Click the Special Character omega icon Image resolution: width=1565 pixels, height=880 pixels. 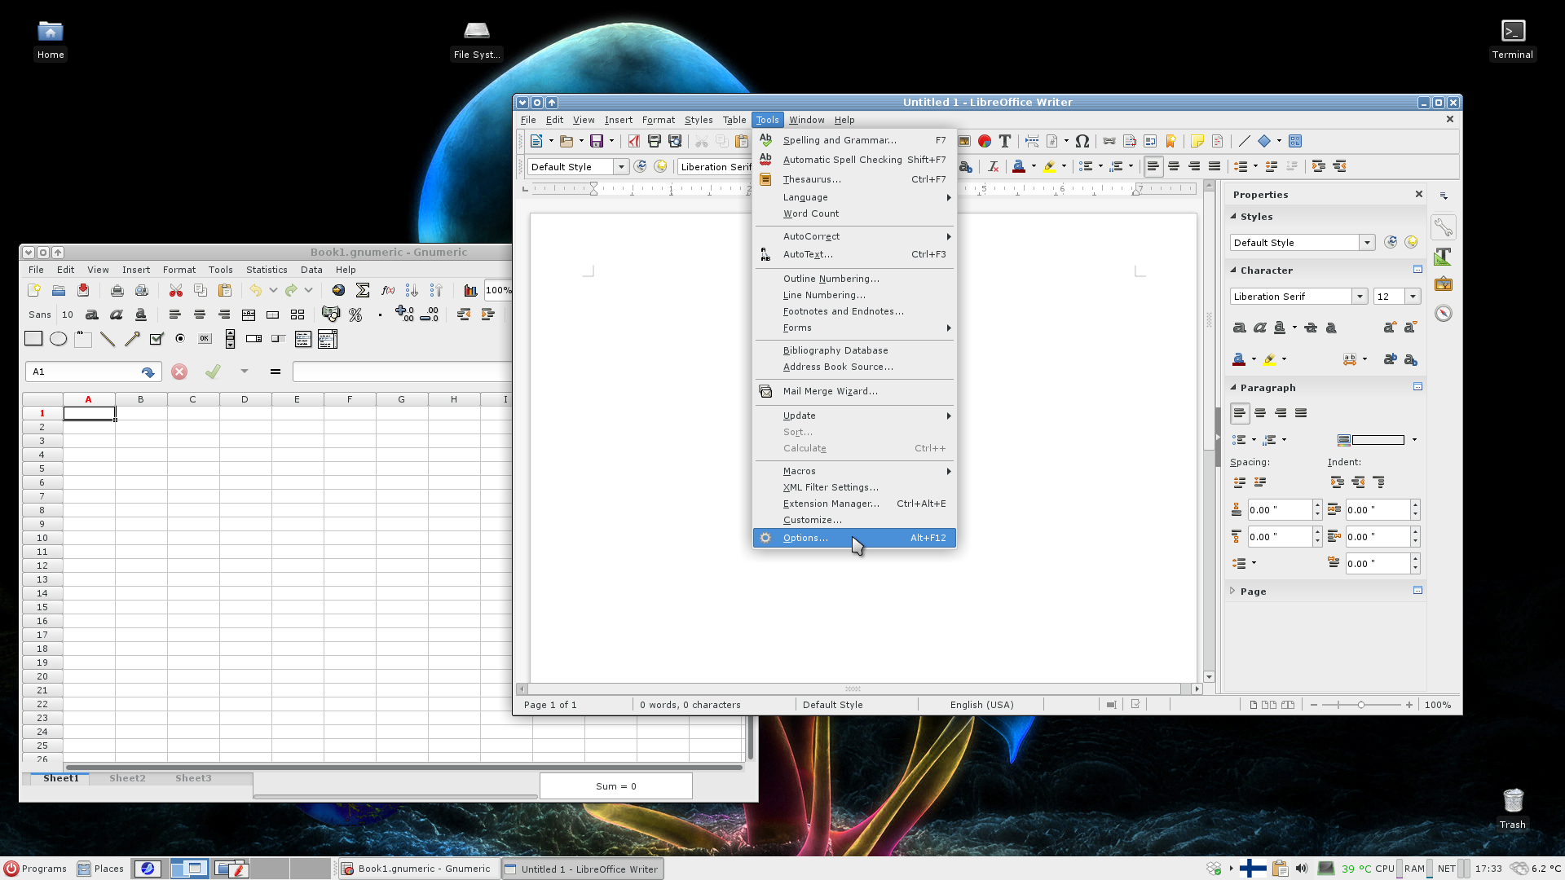click(1082, 141)
